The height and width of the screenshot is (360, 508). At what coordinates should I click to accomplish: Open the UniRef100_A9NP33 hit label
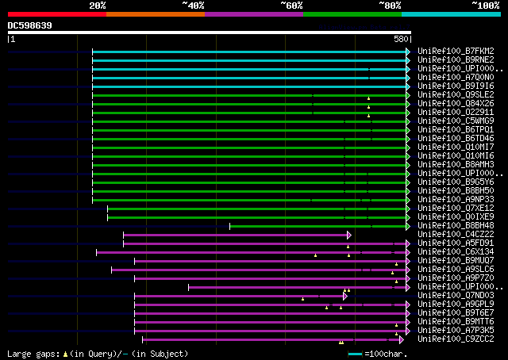[x=456, y=199]
